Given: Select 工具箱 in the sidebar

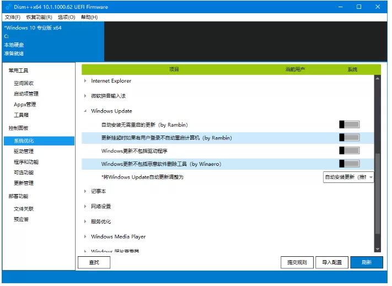Looking at the screenshot, I should point(22,116).
